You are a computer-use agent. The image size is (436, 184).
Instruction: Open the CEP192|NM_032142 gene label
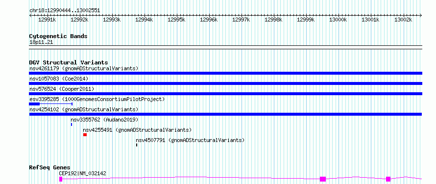tap(82, 173)
